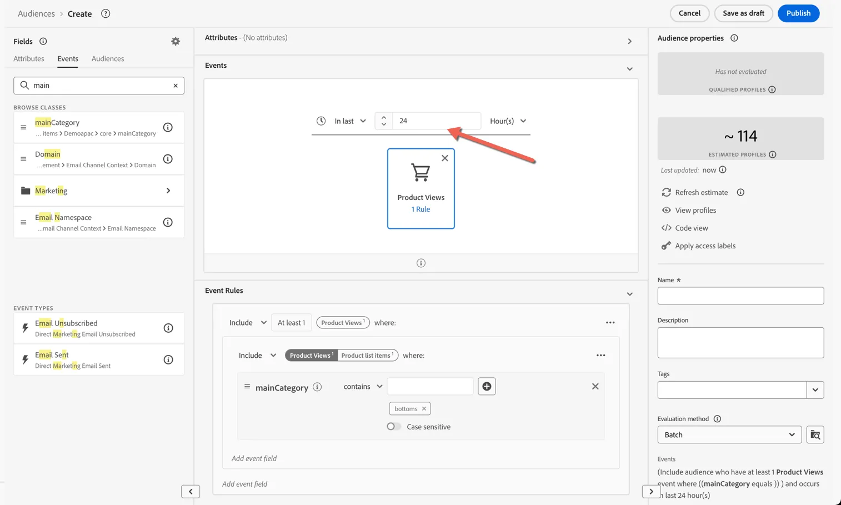The image size is (841, 505).
Task: Expand the Marketing folder
Action: click(x=168, y=191)
